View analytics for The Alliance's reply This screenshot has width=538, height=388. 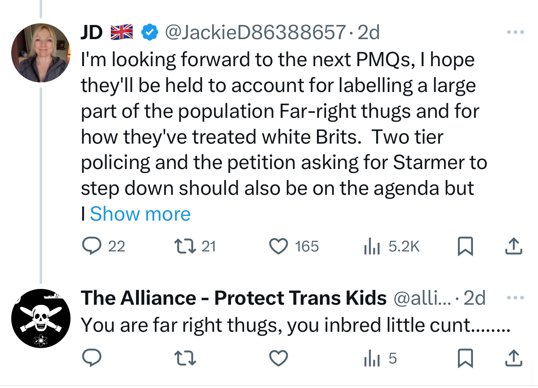pyautogui.click(x=372, y=358)
